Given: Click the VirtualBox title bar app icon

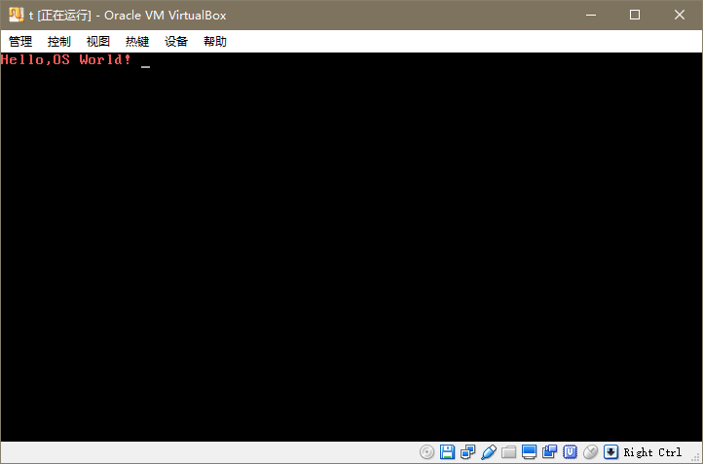Looking at the screenshot, I should (16, 15).
